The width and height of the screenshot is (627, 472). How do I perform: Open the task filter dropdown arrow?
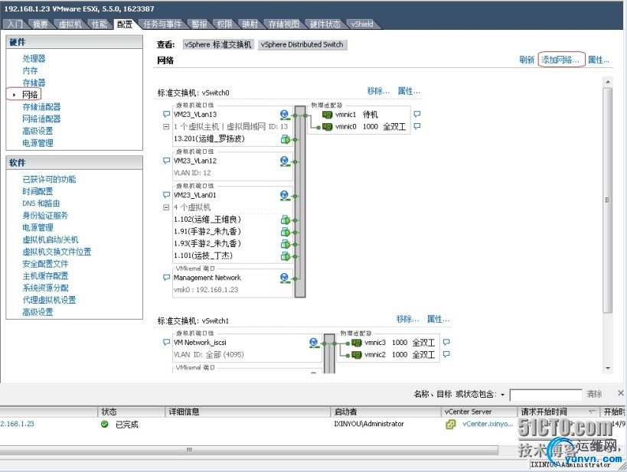(x=503, y=395)
